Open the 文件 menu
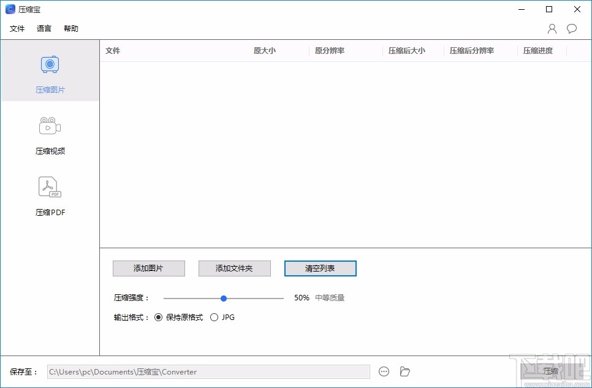This screenshot has height=388, width=592. pos(17,28)
